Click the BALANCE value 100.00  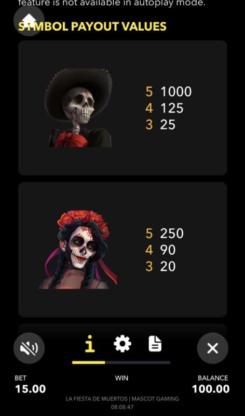point(211,389)
